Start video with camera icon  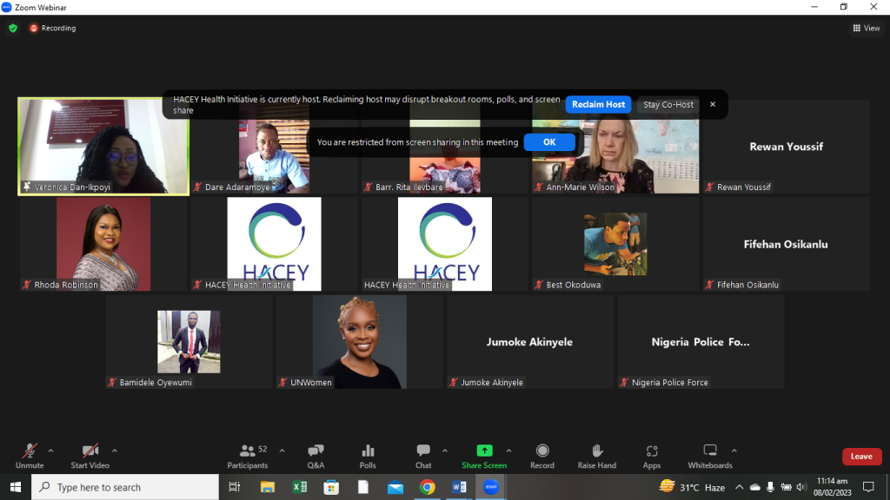pyautogui.click(x=90, y=457)
